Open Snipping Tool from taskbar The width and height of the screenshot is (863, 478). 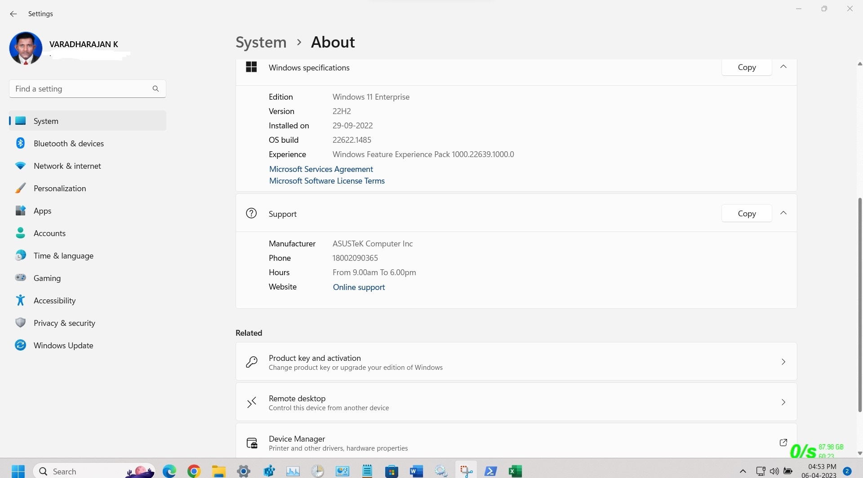click(466, 471)
